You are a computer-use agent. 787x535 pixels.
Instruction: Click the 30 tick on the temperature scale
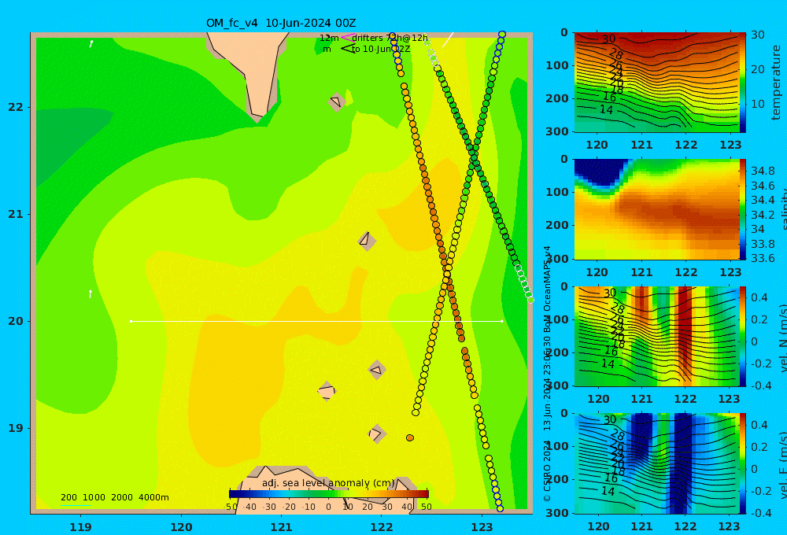point(758,35)
